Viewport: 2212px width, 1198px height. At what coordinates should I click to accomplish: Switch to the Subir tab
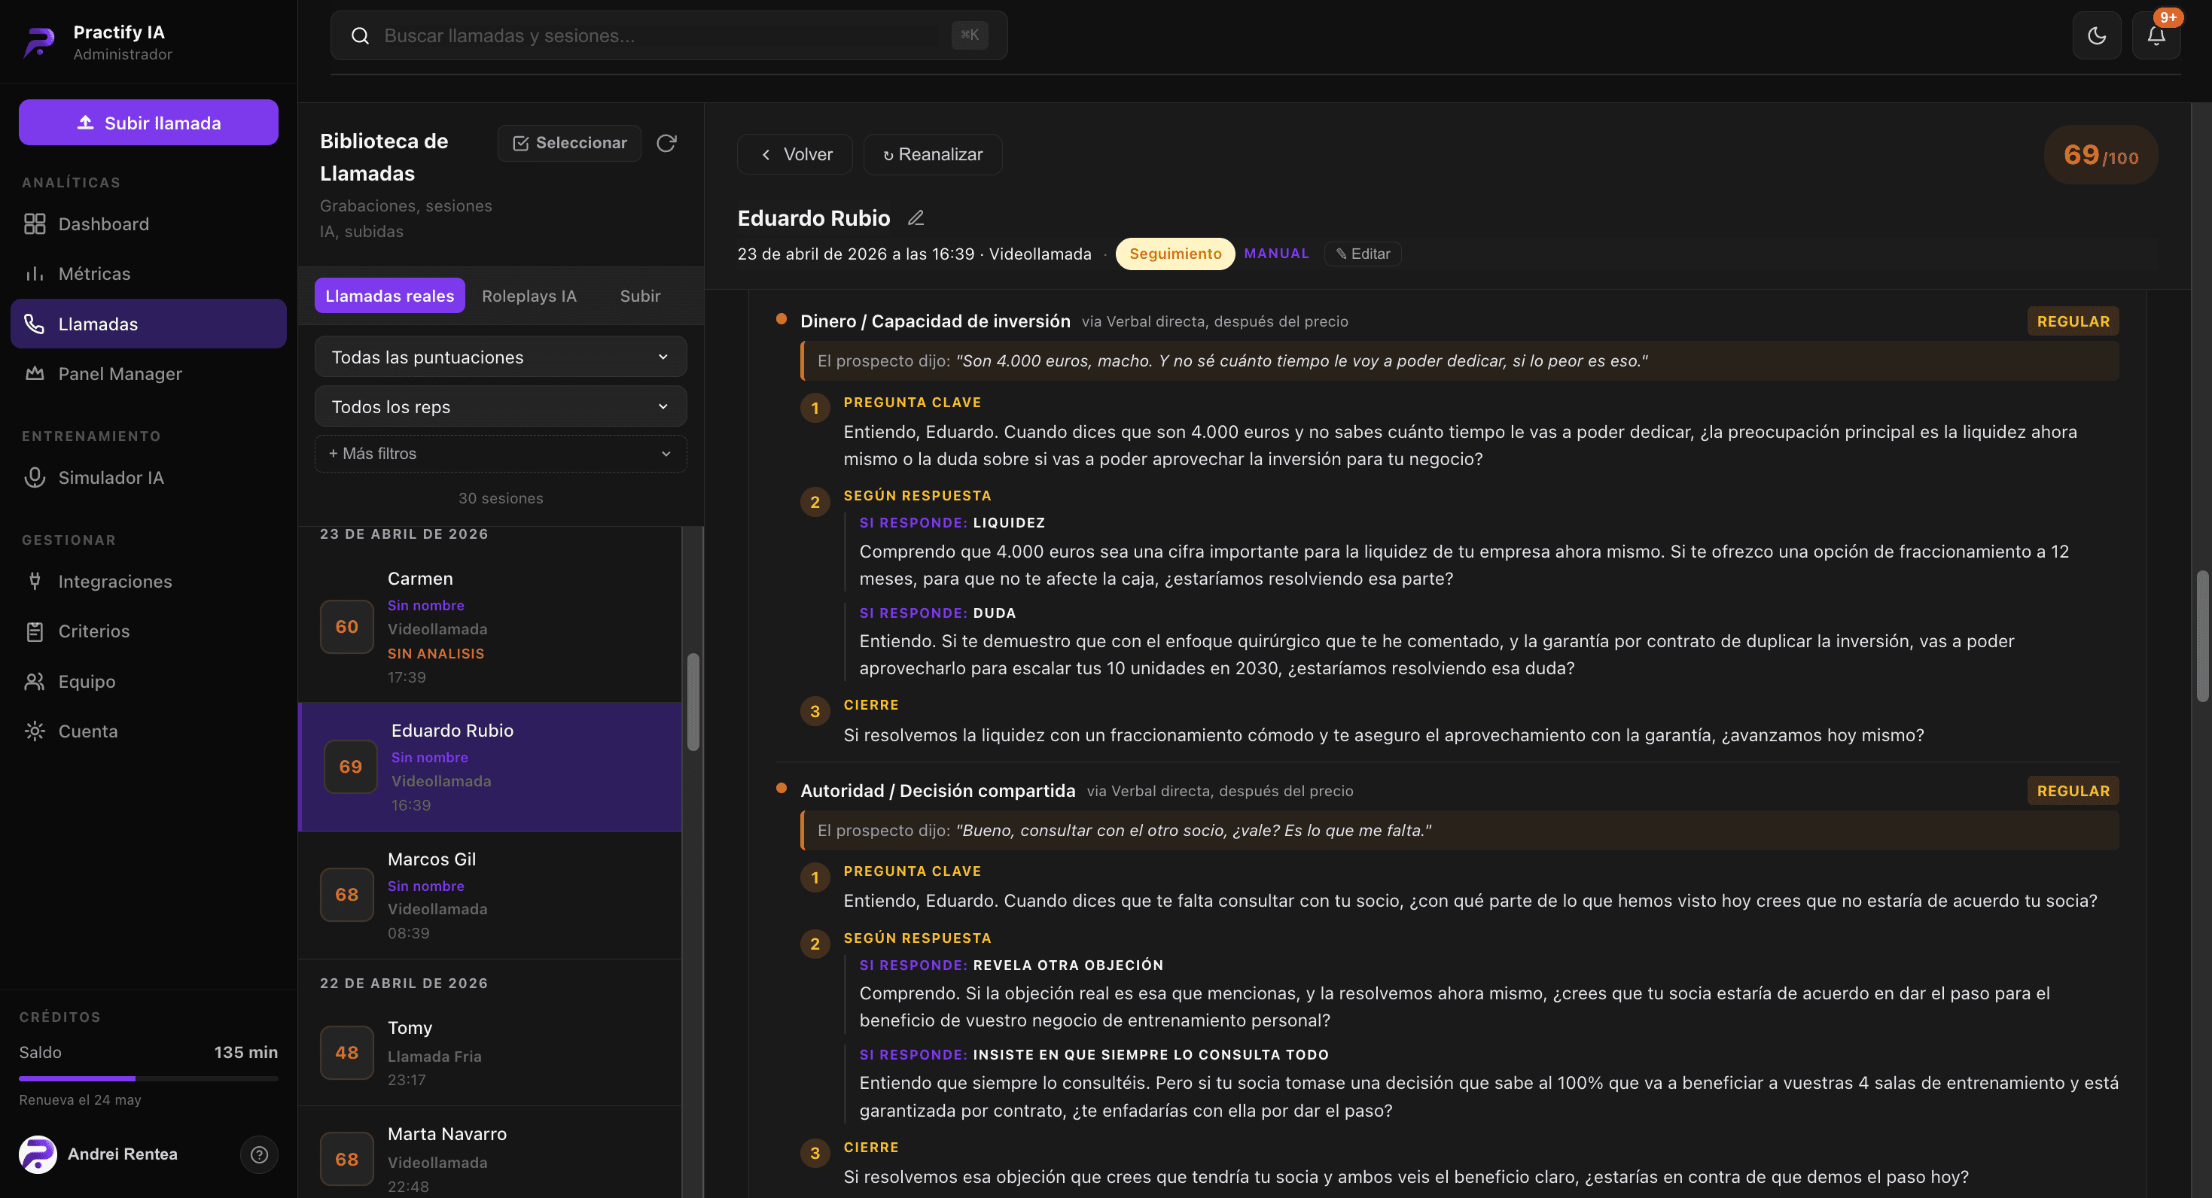640,295
